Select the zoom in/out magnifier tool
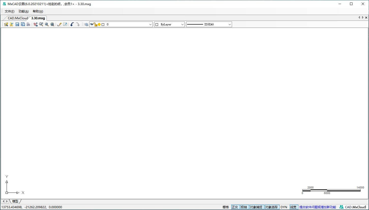 click(41, 24)
